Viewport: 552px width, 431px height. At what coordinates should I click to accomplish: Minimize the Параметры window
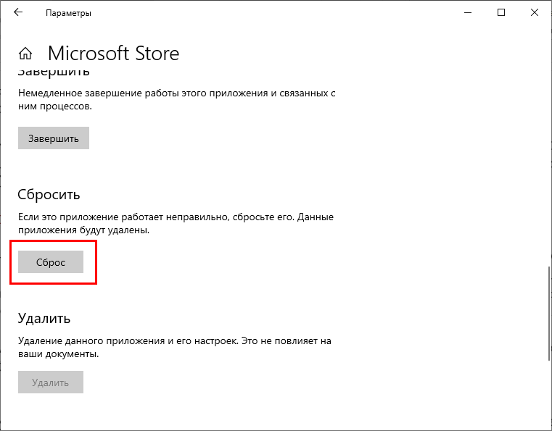[x=468, y=12]
